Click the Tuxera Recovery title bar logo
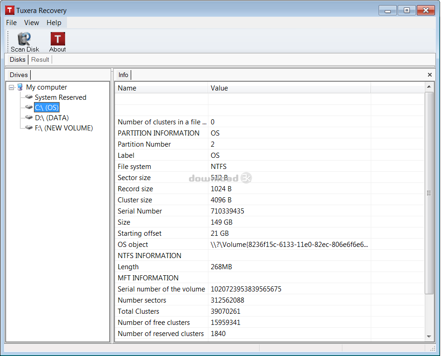Screen dimensions: 441x356 tap(10, 10)
